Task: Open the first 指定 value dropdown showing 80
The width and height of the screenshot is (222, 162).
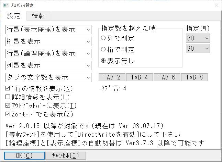Action: (x=198, y=38)
